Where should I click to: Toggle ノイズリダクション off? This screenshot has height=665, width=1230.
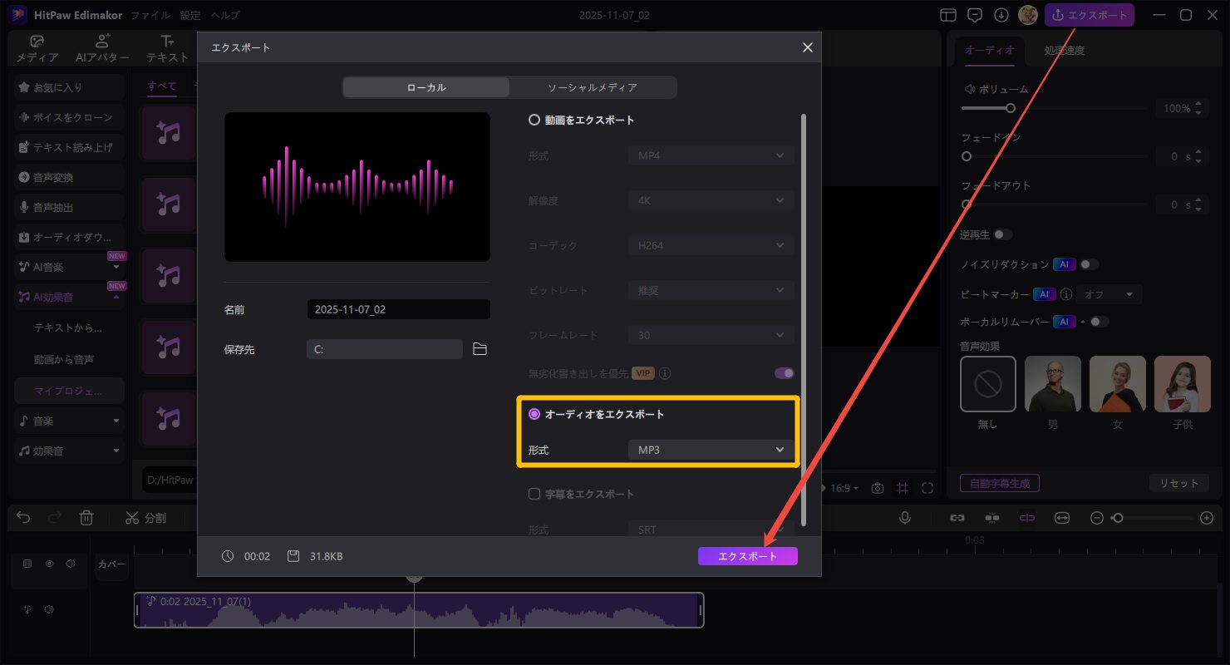pos(1090,264)
